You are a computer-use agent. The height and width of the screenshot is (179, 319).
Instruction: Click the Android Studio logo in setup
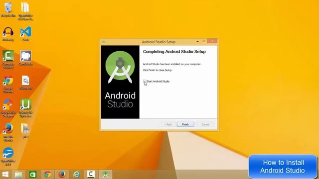tap(120, 67)
